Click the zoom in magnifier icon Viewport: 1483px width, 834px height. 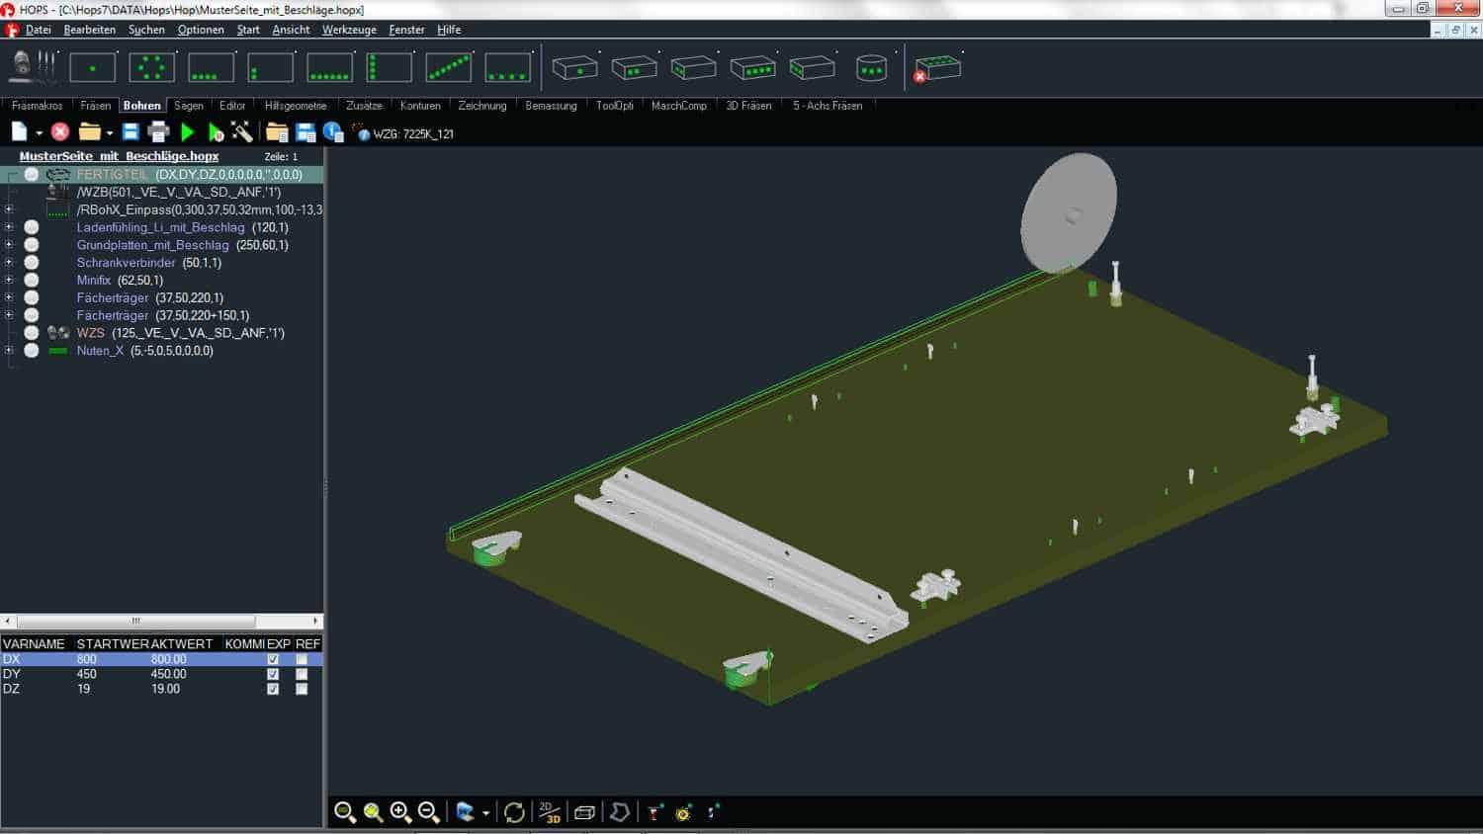coord(400,812)
